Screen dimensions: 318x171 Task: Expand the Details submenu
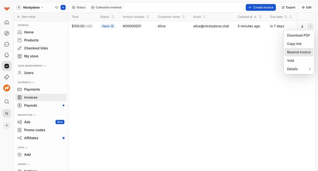click(x=299, y=69)
